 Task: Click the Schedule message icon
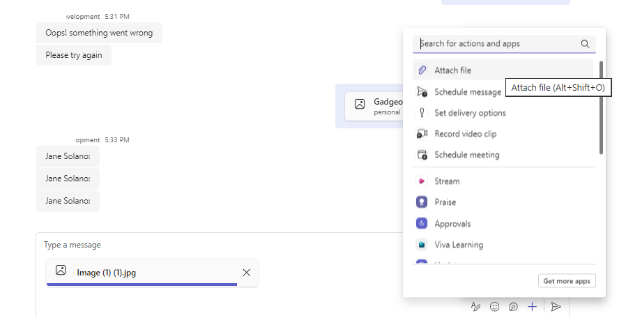422,91
